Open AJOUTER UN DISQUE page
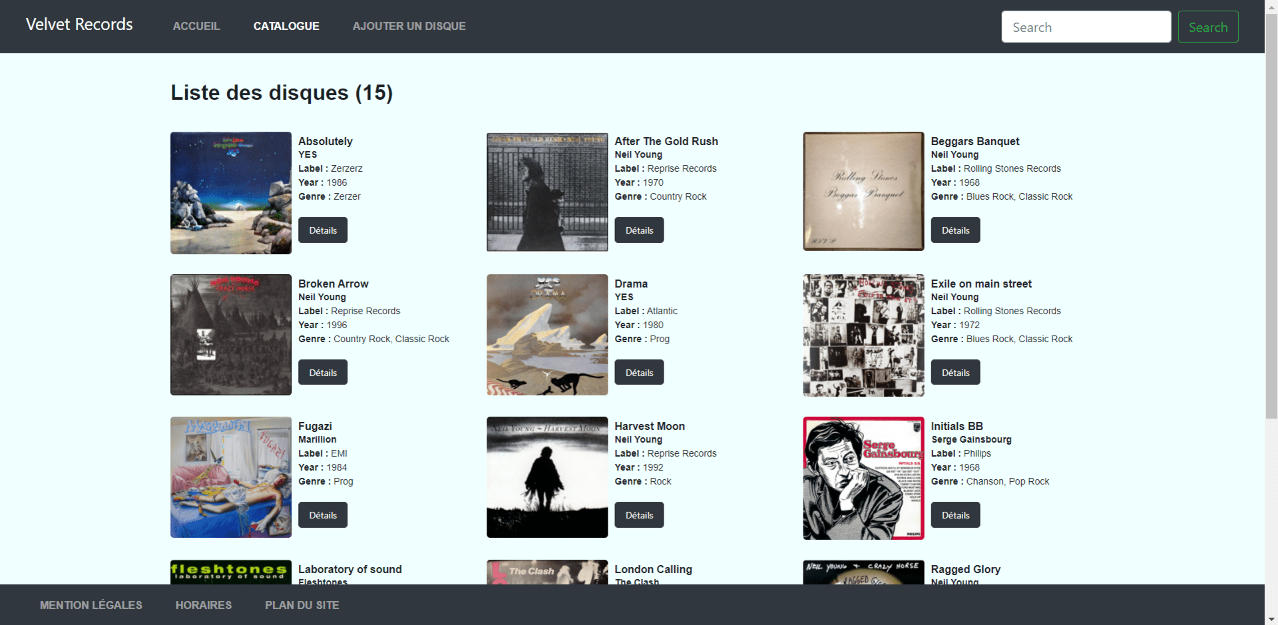1278x625 pixels. [409, 26]
